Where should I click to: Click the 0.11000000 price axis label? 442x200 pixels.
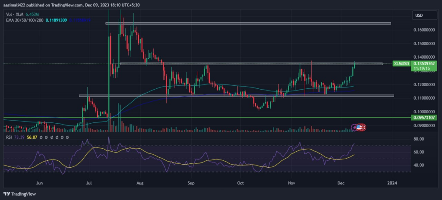[x=425, y=98]
